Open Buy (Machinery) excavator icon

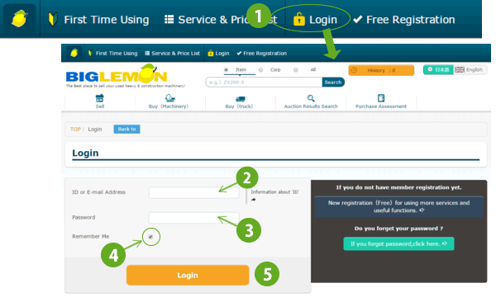click(x=169, y=98)
